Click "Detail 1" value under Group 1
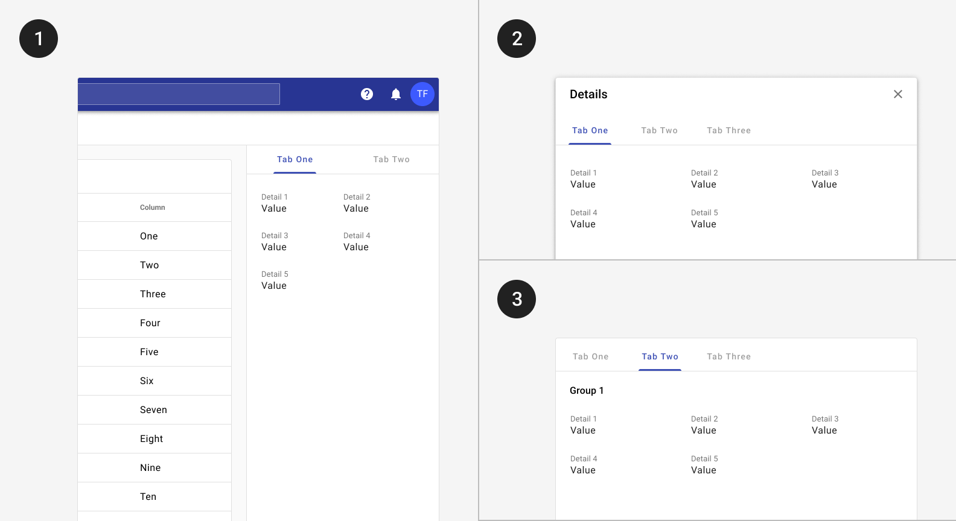956x521 pixels. pyautogui.click(x=583, y=431)
